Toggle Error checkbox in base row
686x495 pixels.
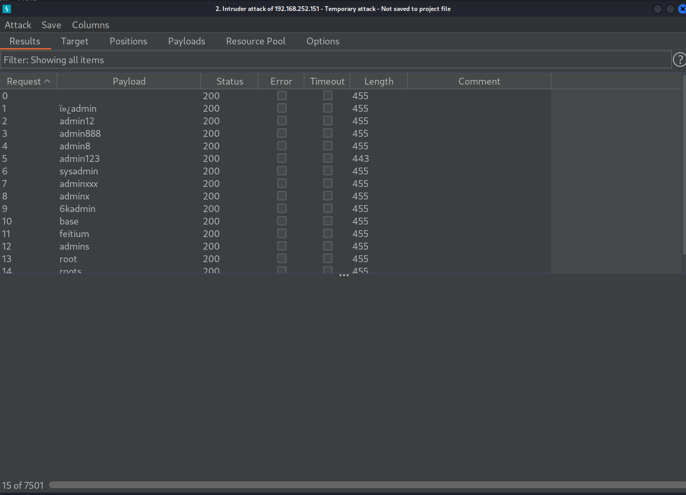coord(282,221)
